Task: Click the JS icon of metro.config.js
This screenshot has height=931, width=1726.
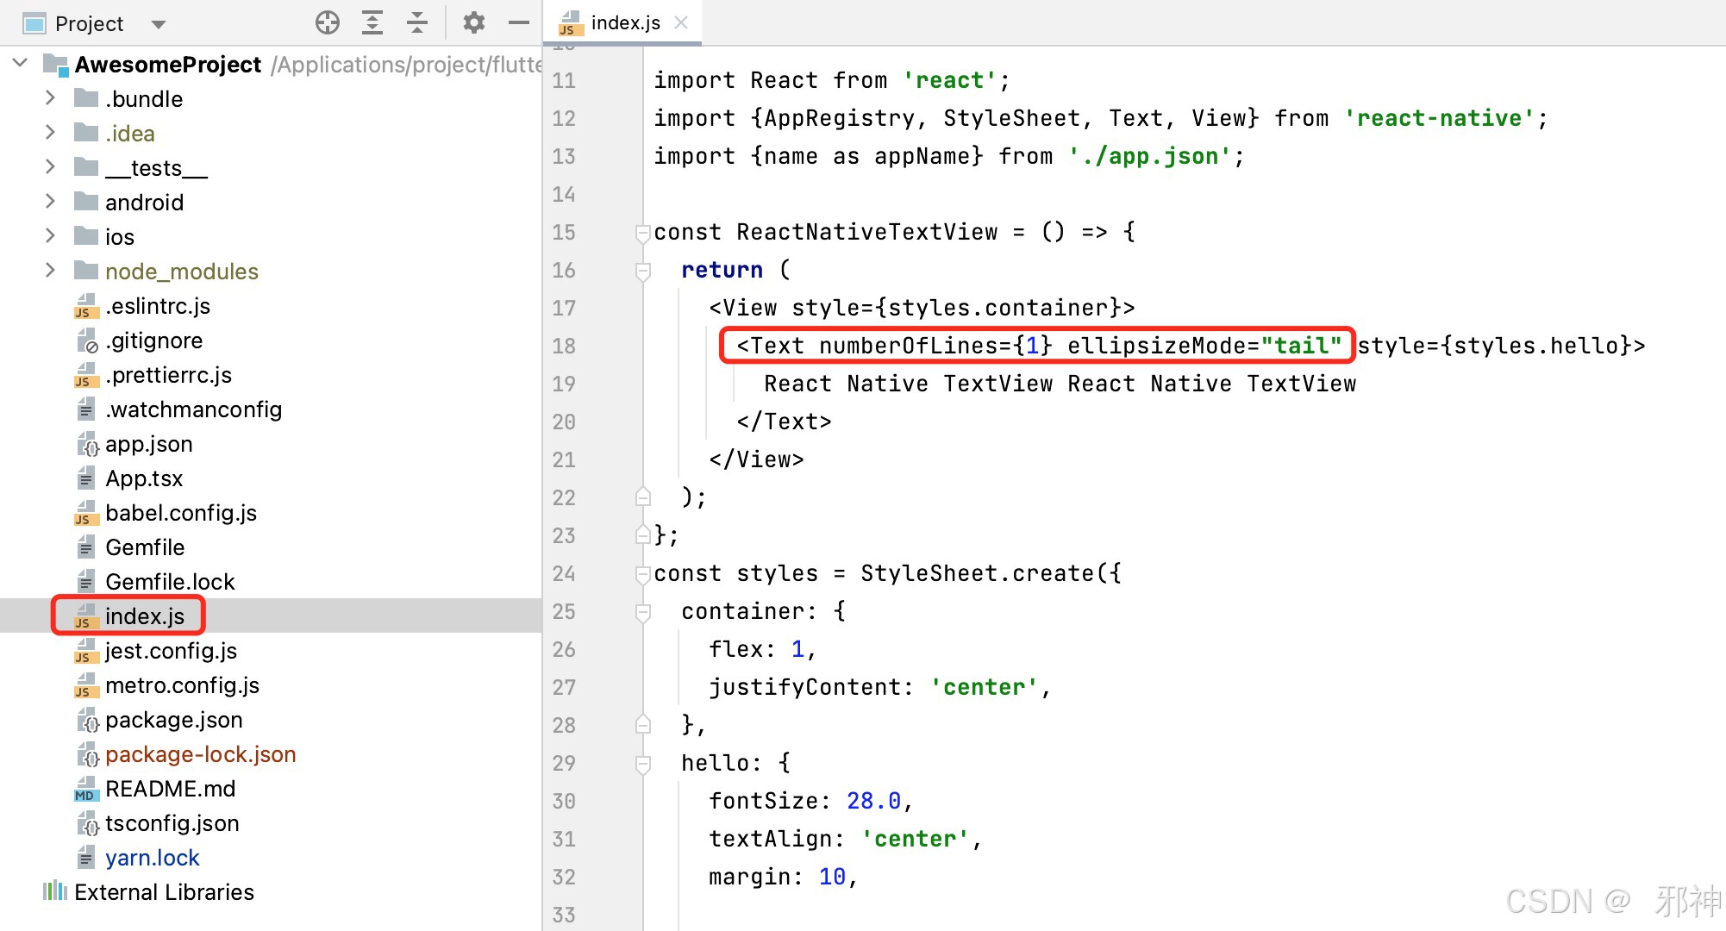Action: [86, 685]
